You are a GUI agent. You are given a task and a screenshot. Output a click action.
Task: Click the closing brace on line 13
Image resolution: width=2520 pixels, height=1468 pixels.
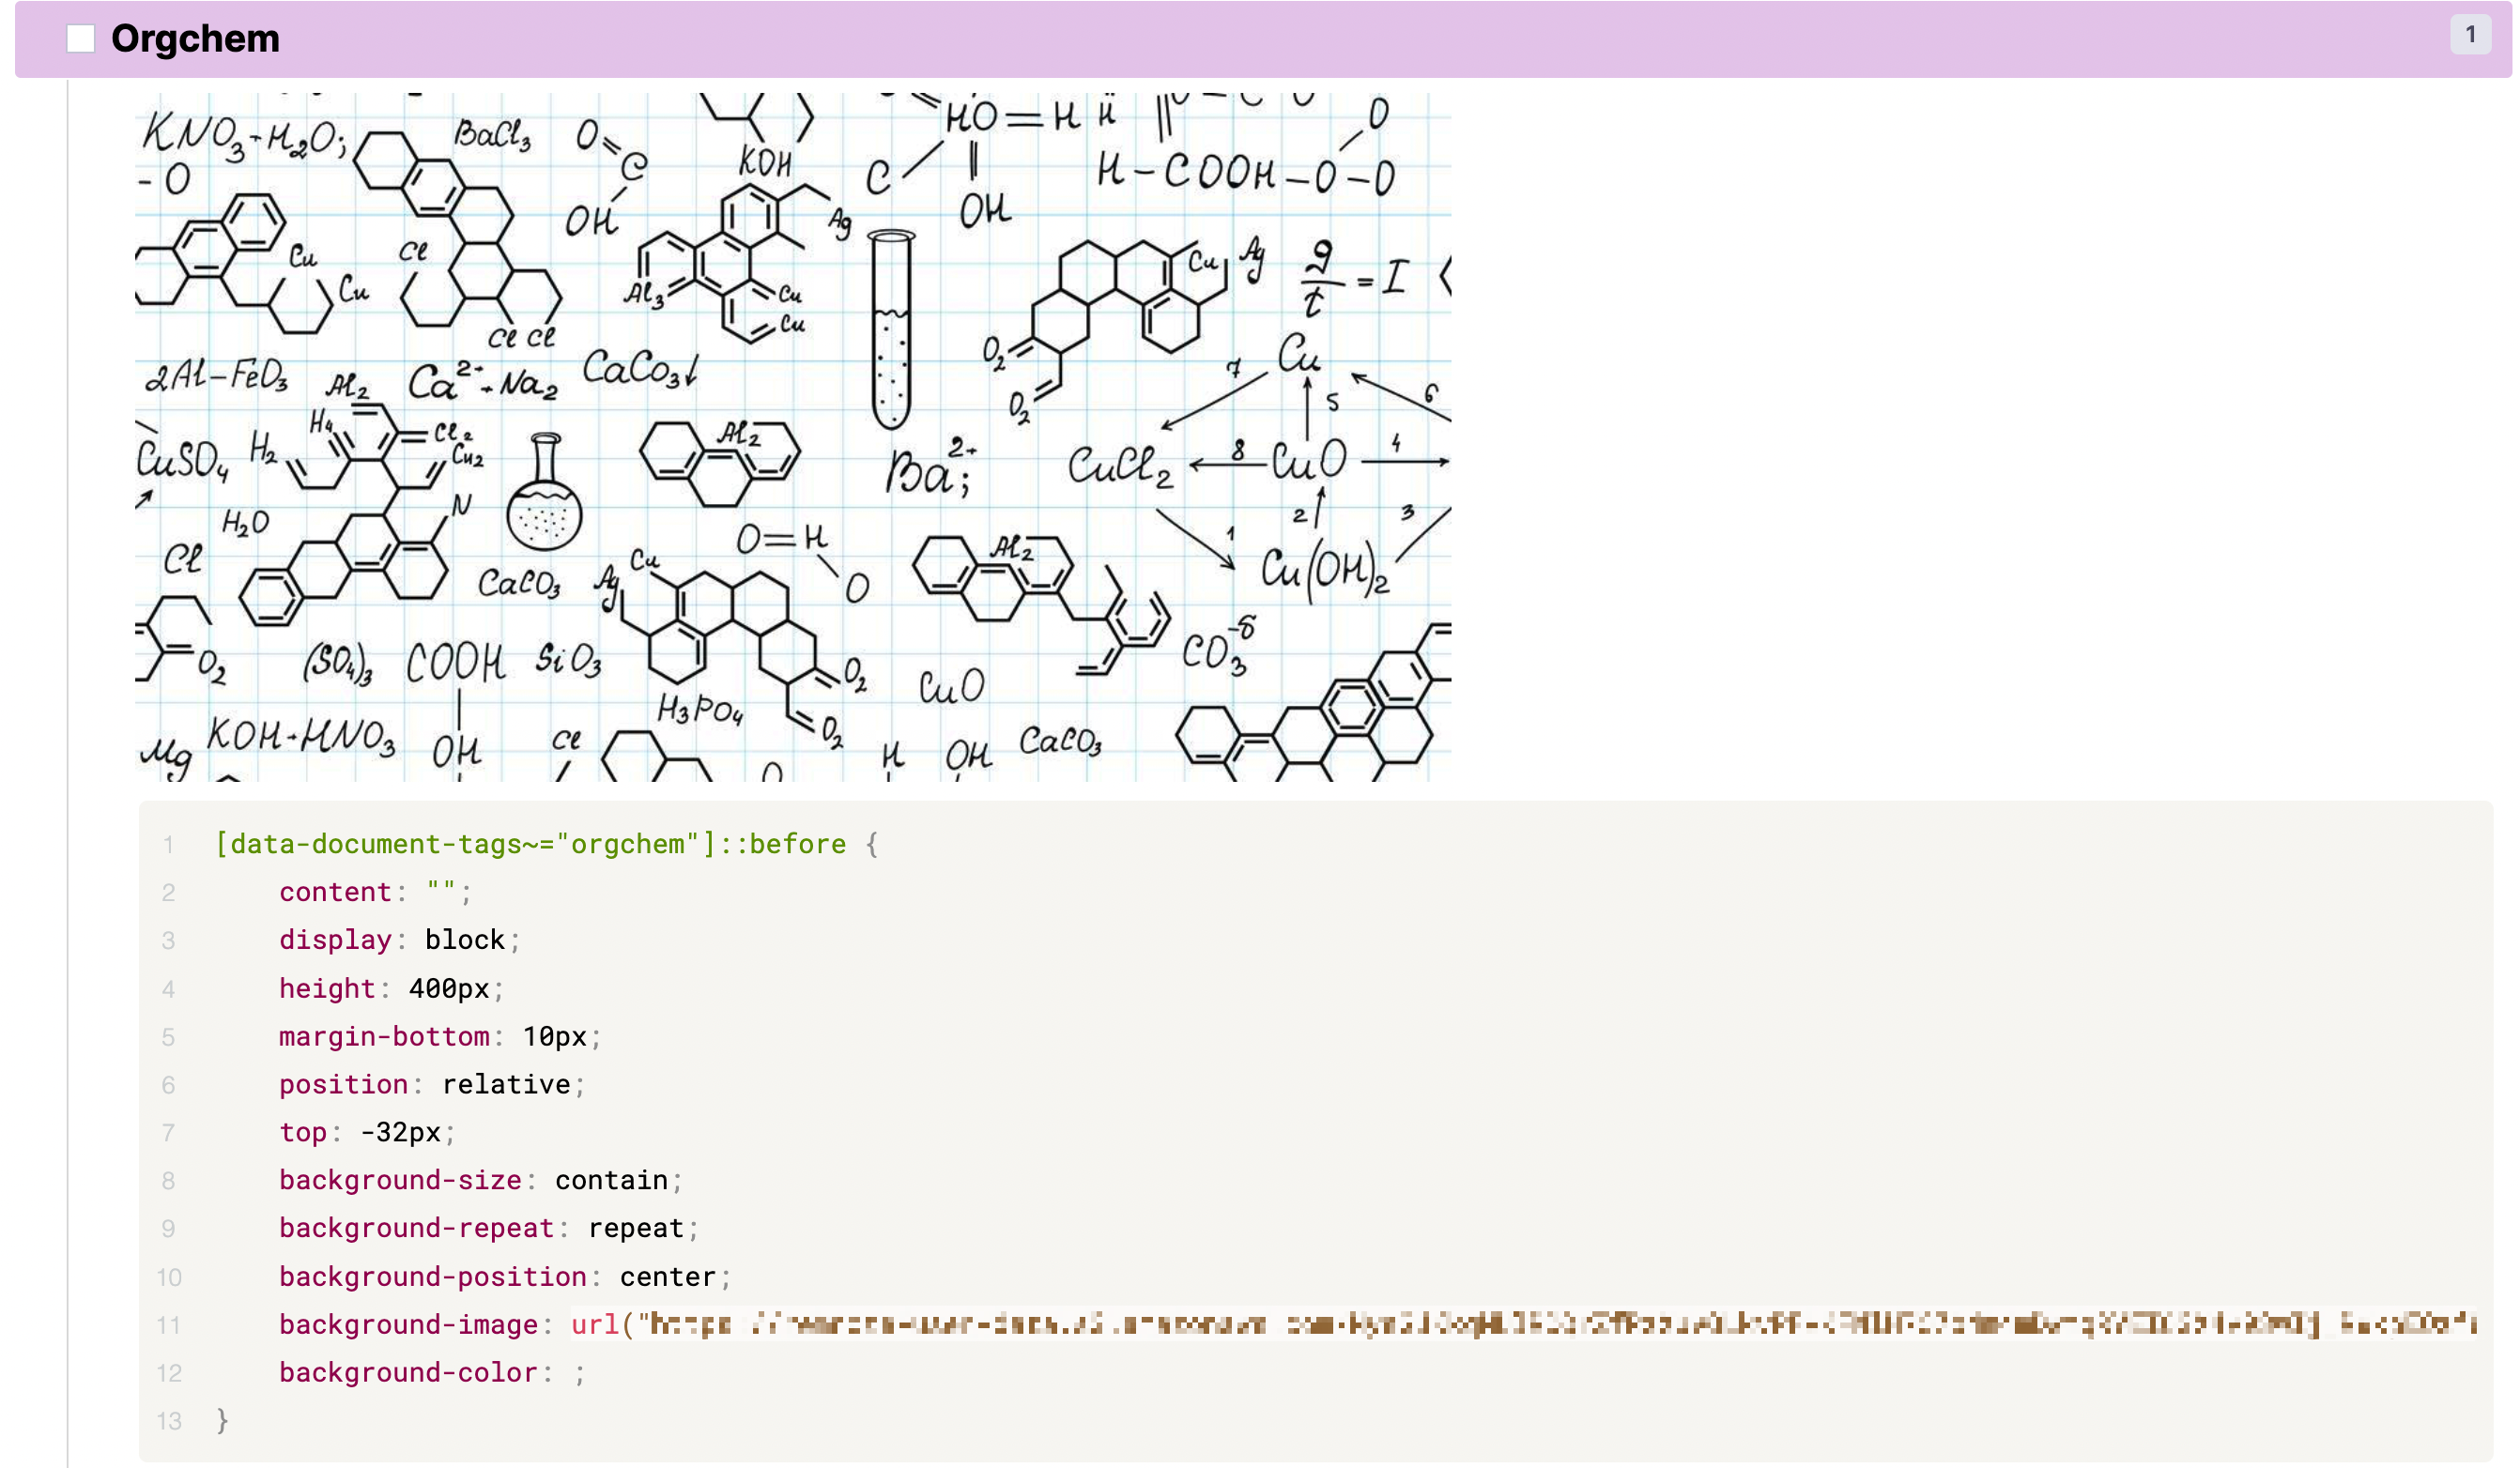click(x=222, y=1420)
